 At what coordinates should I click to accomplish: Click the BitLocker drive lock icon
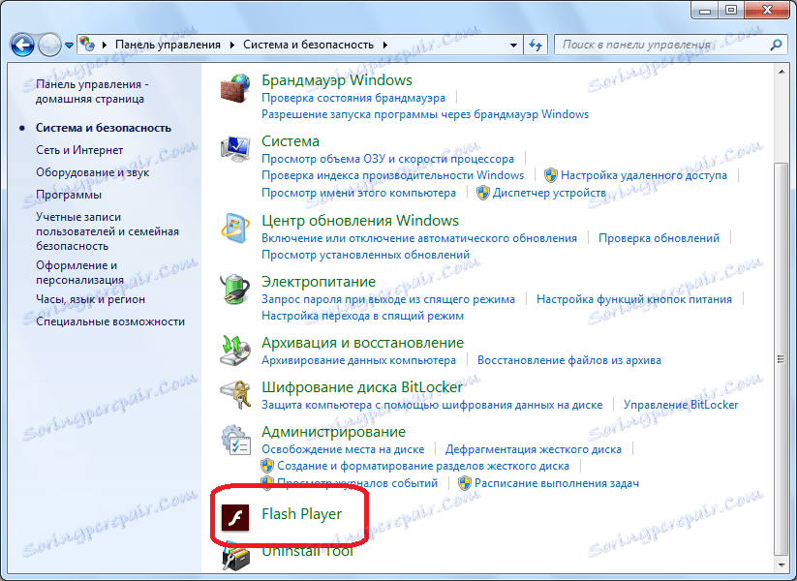coord(234,395)
